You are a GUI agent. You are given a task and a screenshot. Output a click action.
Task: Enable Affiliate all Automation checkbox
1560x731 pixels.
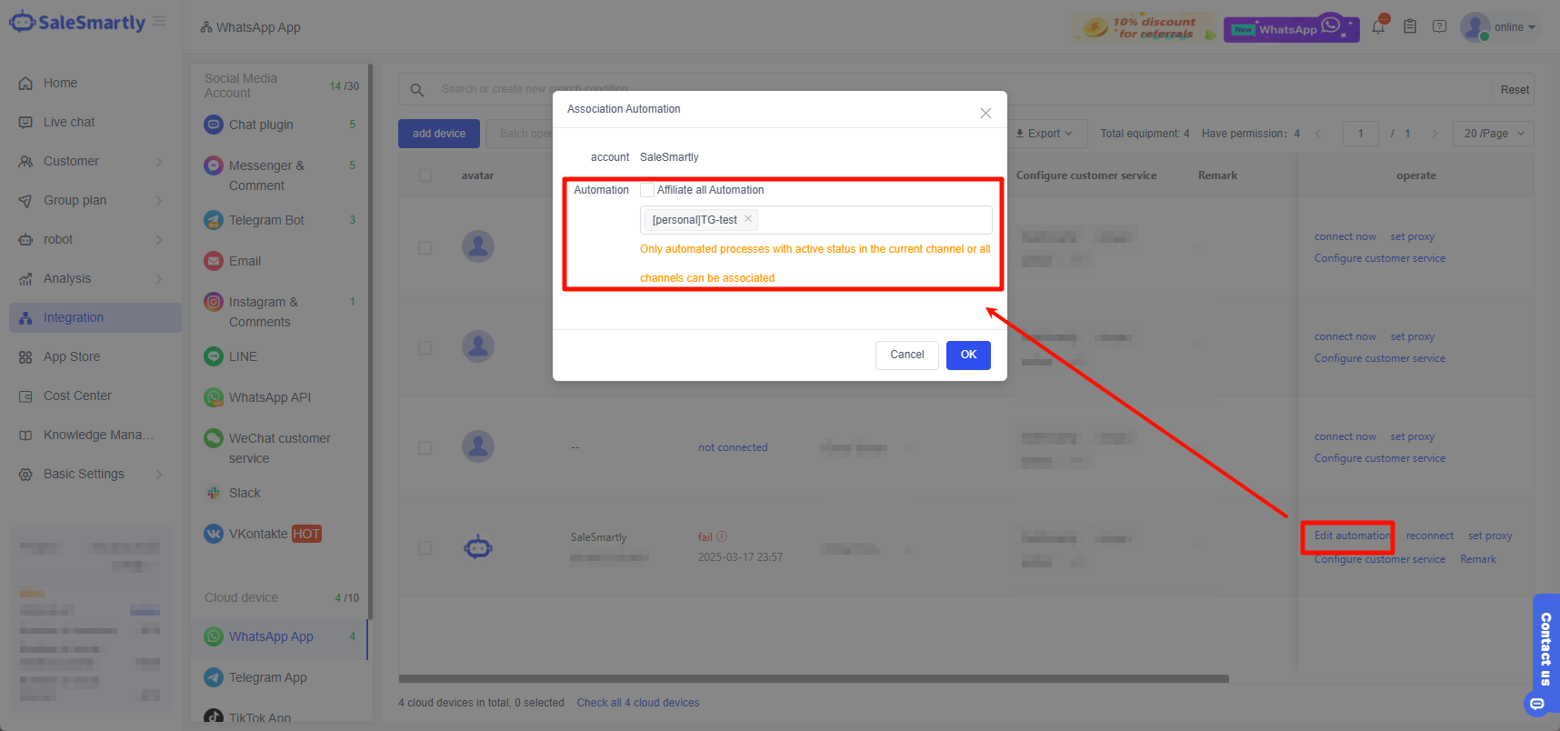(x=647, y=190)
